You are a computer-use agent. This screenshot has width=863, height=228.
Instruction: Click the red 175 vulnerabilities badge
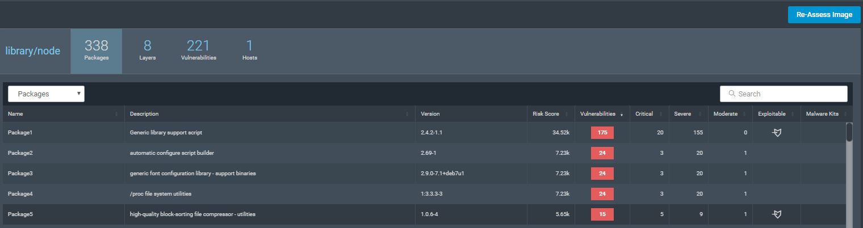coord(602,133)
